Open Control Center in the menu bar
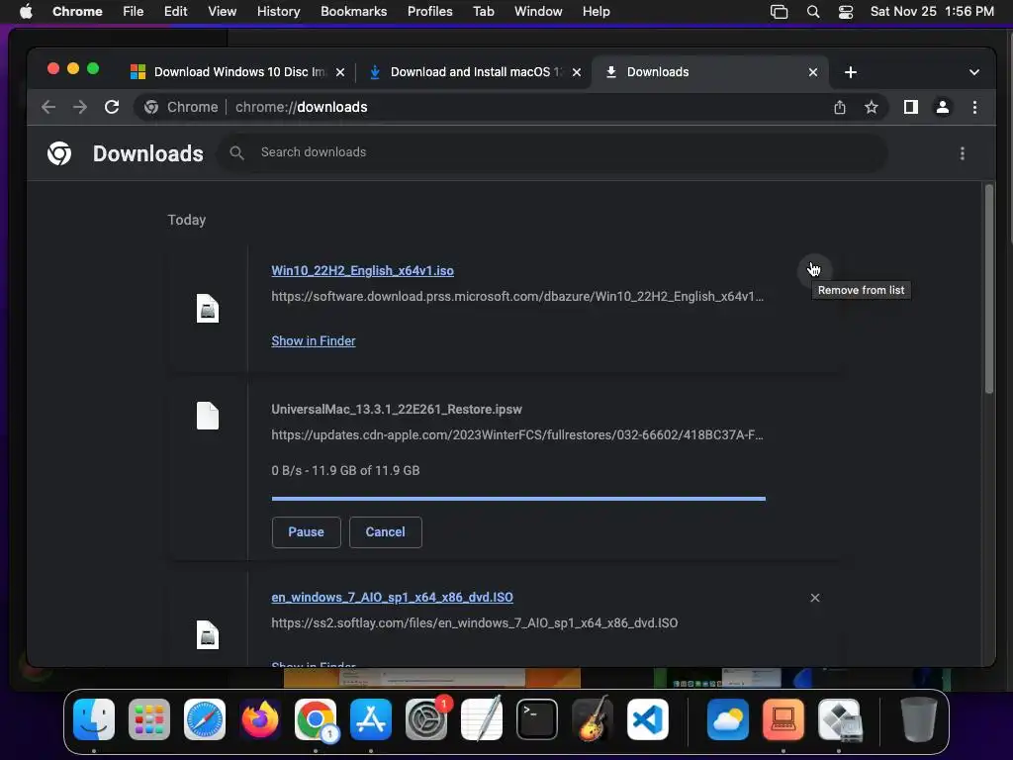This screenshot has height=760, width=1013. pos(846,12)
